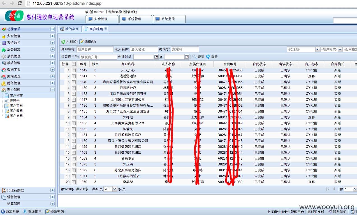Open the calendar picker for 创建时间 start date

[156, 57]
